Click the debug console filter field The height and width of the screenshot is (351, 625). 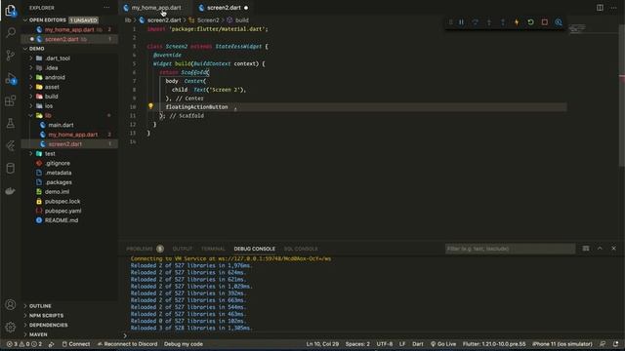click(510, 249)
